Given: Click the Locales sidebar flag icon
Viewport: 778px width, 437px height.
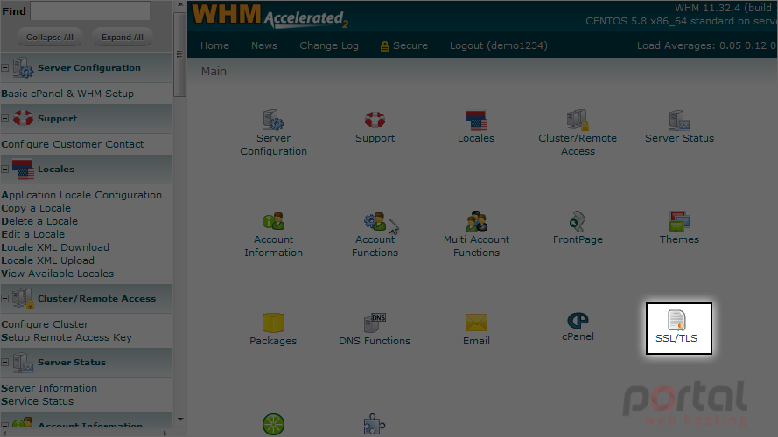Looking at the screenshot, I should coord(23,169).
